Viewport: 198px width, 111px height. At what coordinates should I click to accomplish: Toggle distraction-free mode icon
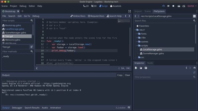point(130,11)
